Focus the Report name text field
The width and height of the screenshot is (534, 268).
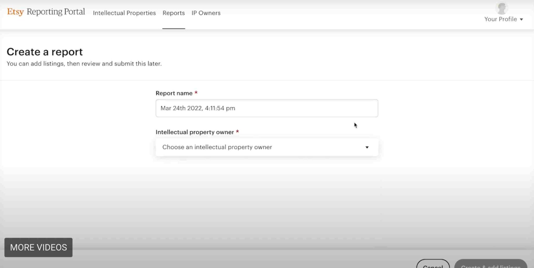click(266, 108)
